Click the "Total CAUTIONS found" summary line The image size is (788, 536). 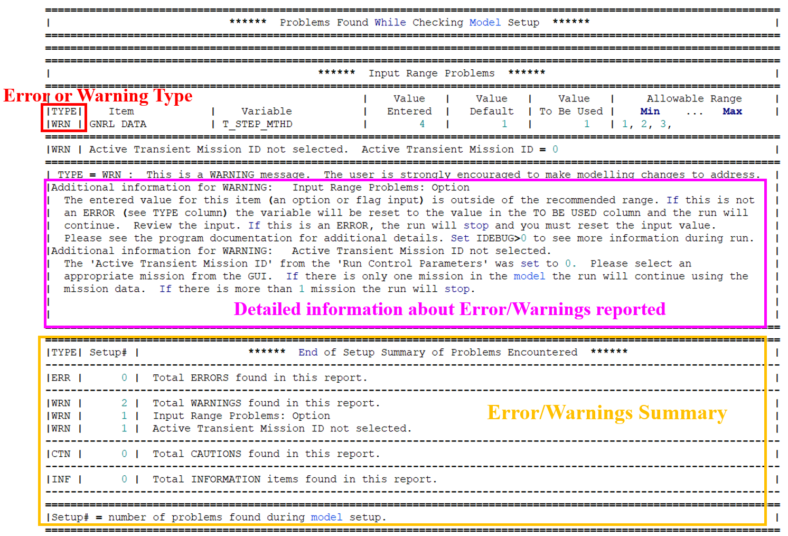(266, 454)
